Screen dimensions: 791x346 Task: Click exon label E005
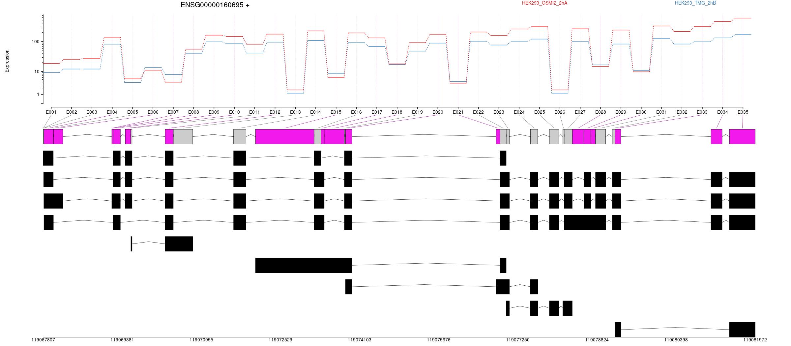pos(132,112)
